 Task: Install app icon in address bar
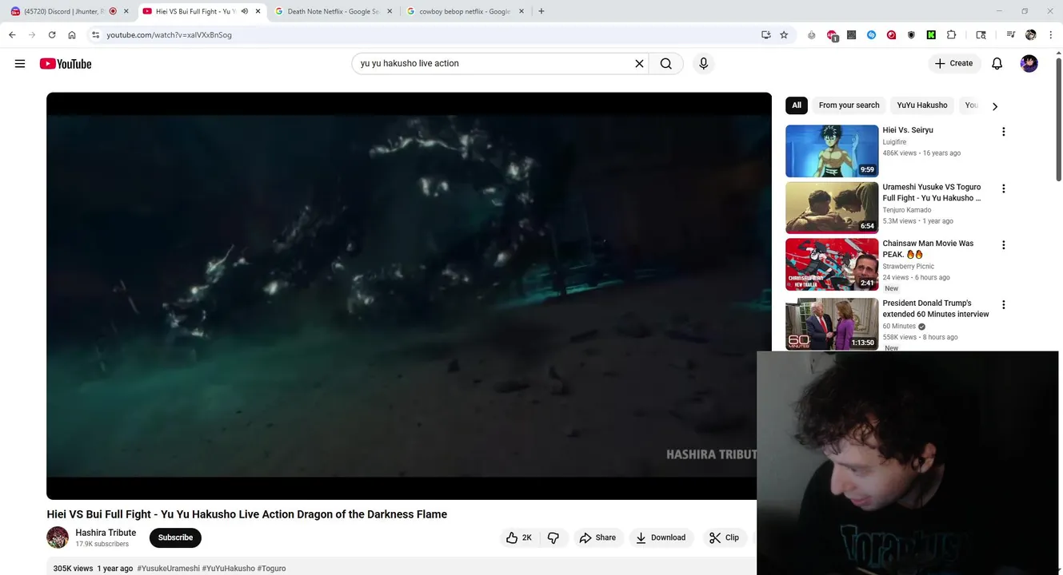click(765, 35)
